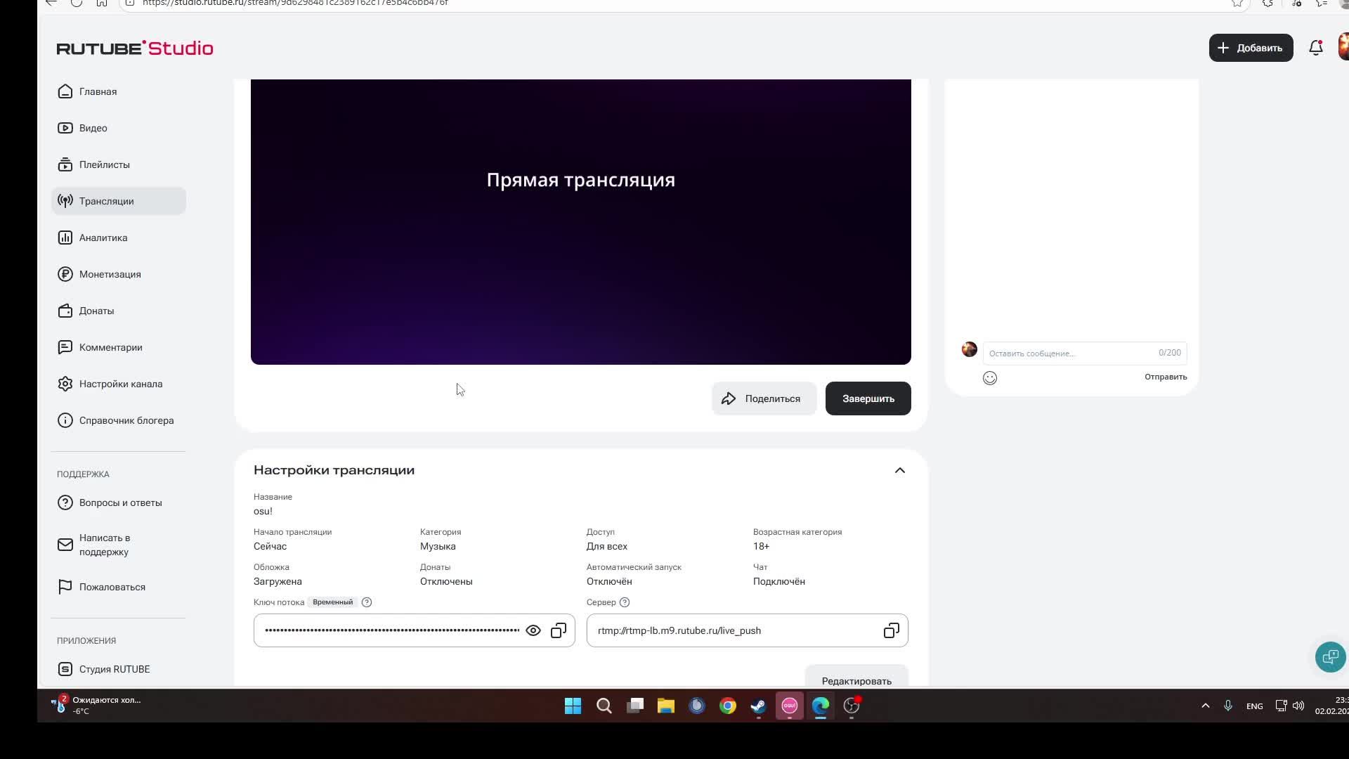Show help tooltip for Сервер
This screenshot has height=759, width=1349.
pos(625,602)
